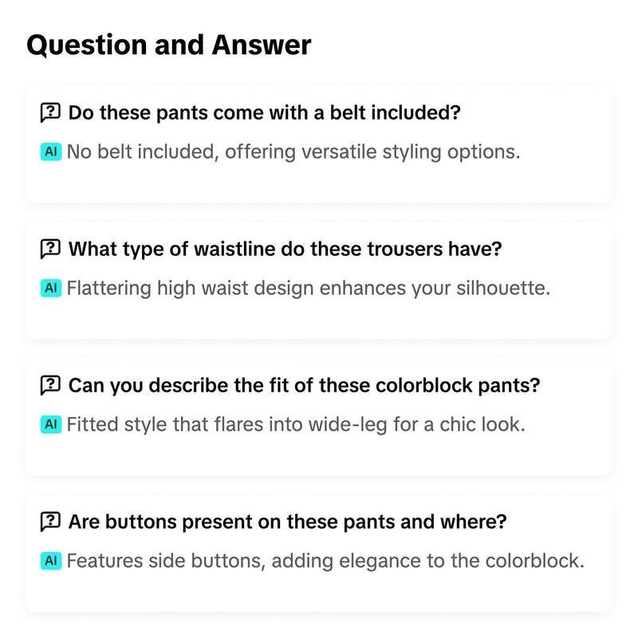Click the empty area of the belt question card
This screenshot has height=638, width=638.
pyautogui.click(x=319, y=183)
